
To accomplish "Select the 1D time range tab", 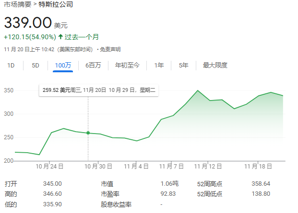I will point(11,66).
